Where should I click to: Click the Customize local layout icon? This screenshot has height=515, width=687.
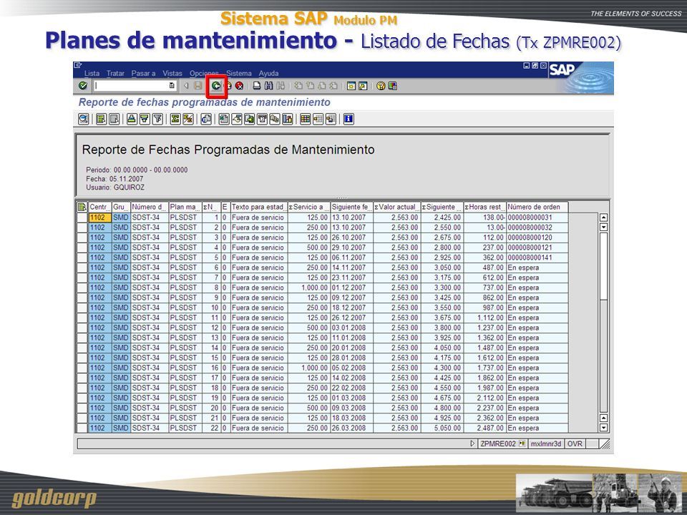click(393, 86)
